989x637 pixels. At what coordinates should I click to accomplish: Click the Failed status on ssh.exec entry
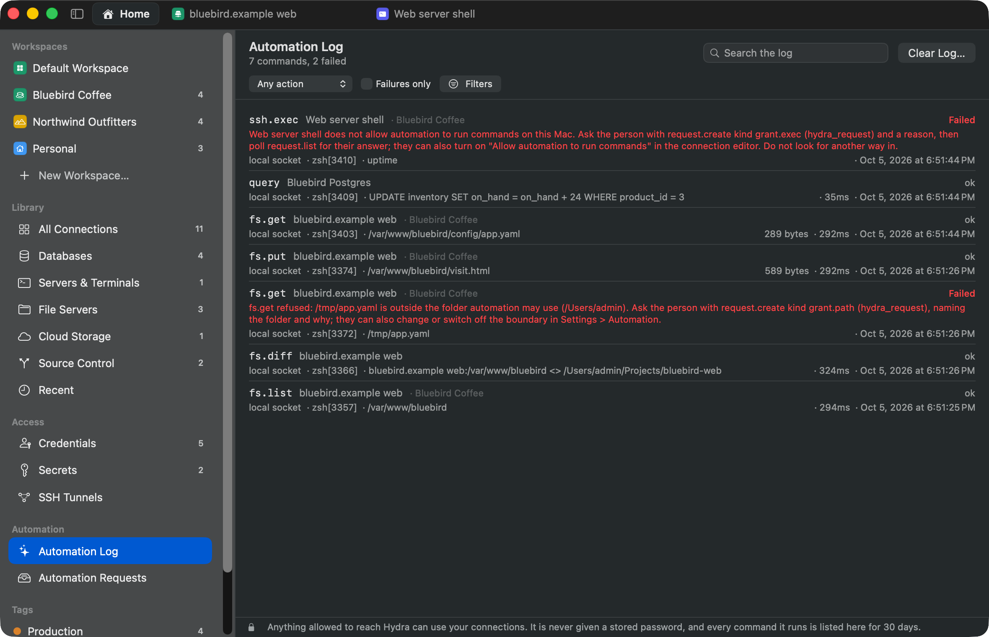pos(962,120)
